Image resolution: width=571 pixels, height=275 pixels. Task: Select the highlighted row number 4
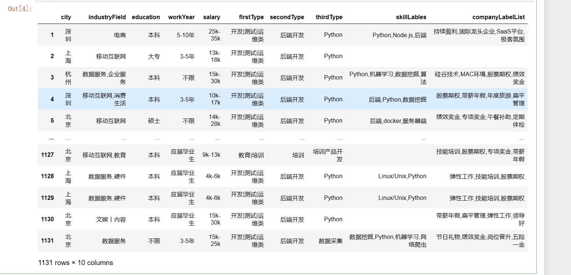point(52,99)
